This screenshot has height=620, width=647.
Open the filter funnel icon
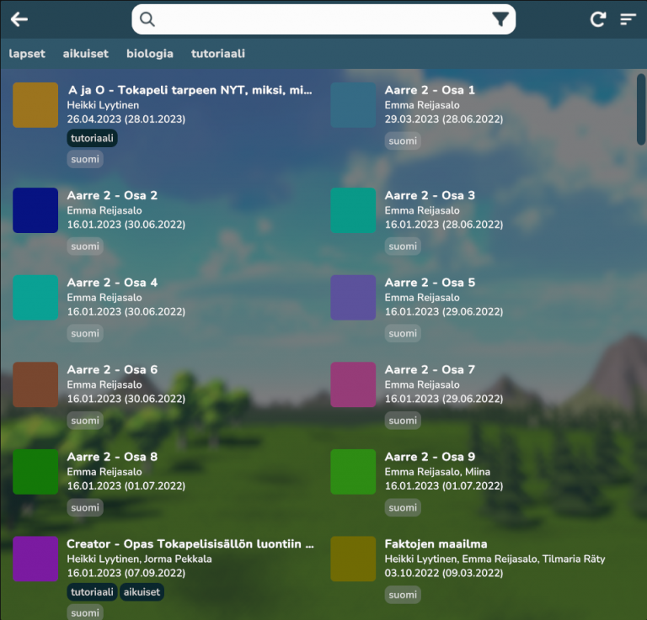pos(500,19)
